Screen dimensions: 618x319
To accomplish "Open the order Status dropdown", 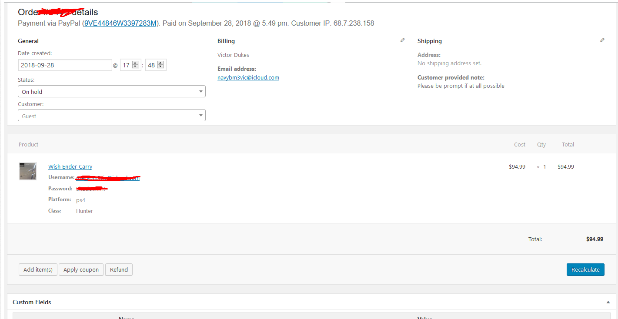I will coord(112,91).
